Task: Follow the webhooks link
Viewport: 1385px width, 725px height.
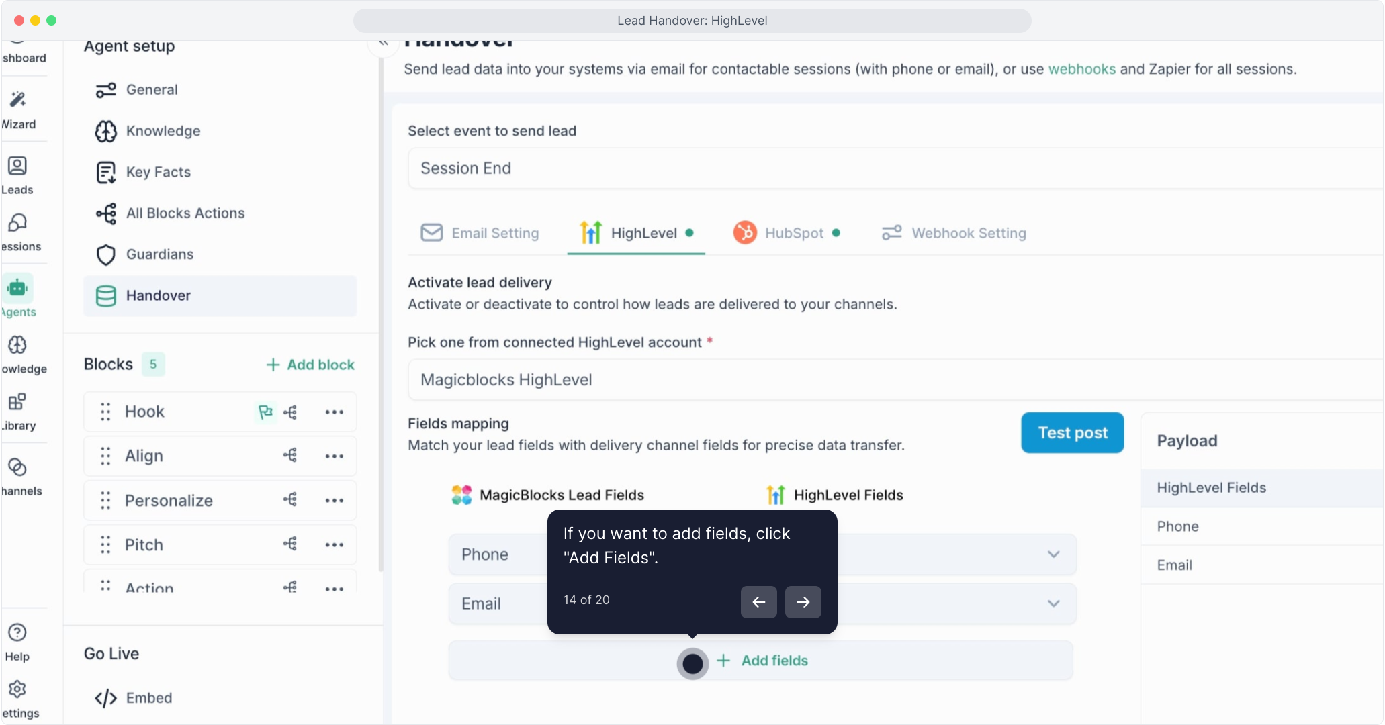Action: click(1081, 69)
